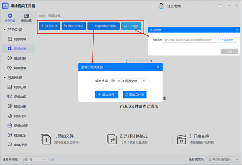The height and width of the screenshot is (165, 242).
Task: Click the 2. 选择转换格式 step icon
Action: 112,139
